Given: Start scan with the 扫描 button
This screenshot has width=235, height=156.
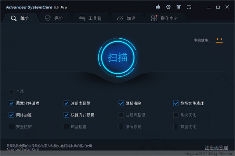Looking at the screenshot, I should [117, 57].
